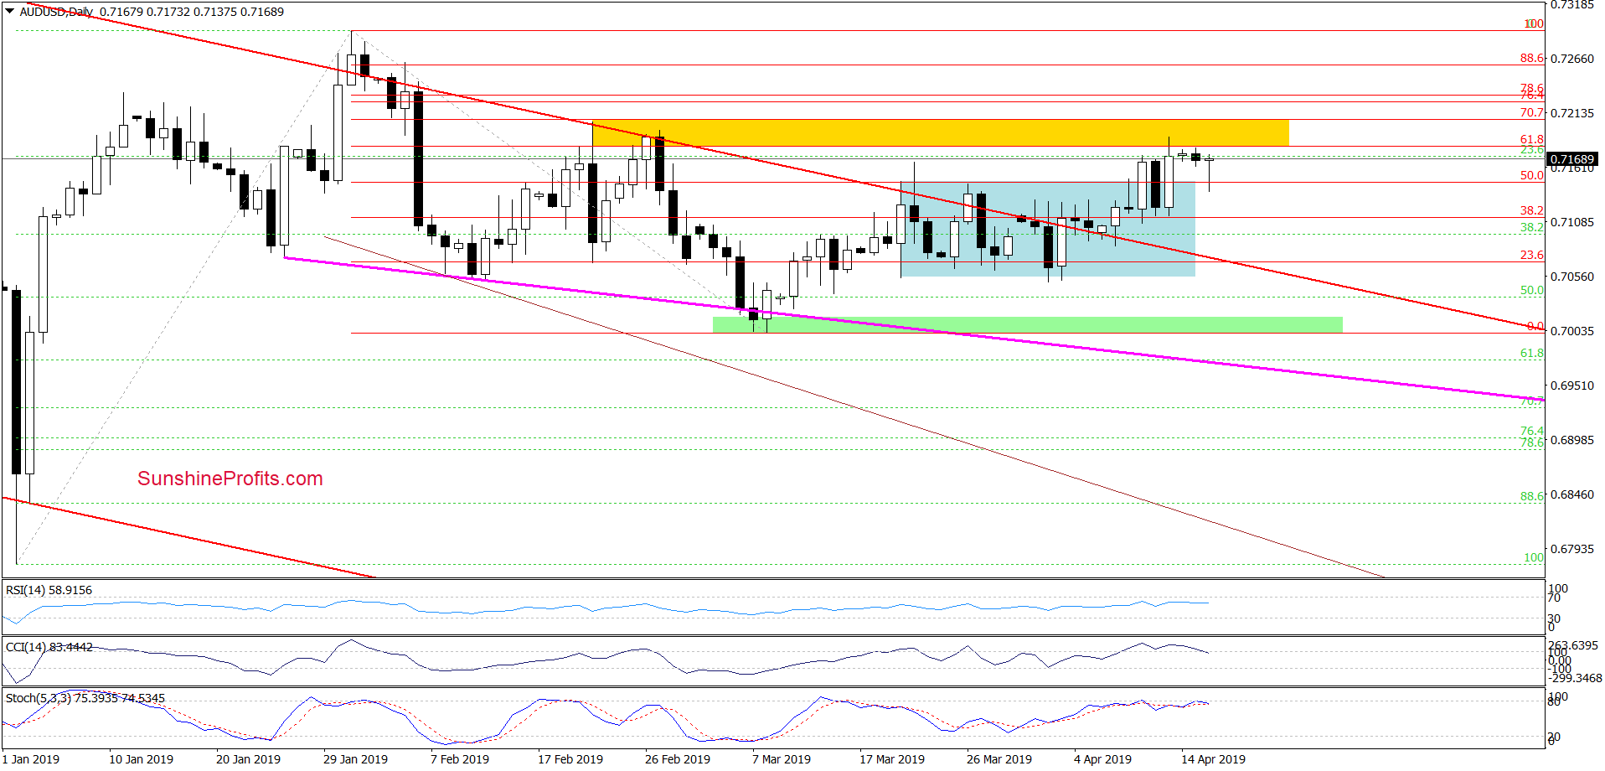This screenshot has width=1605, height=771.
Task: Select the AUDUSD,Daily chart title
Action: click(56, 12)
